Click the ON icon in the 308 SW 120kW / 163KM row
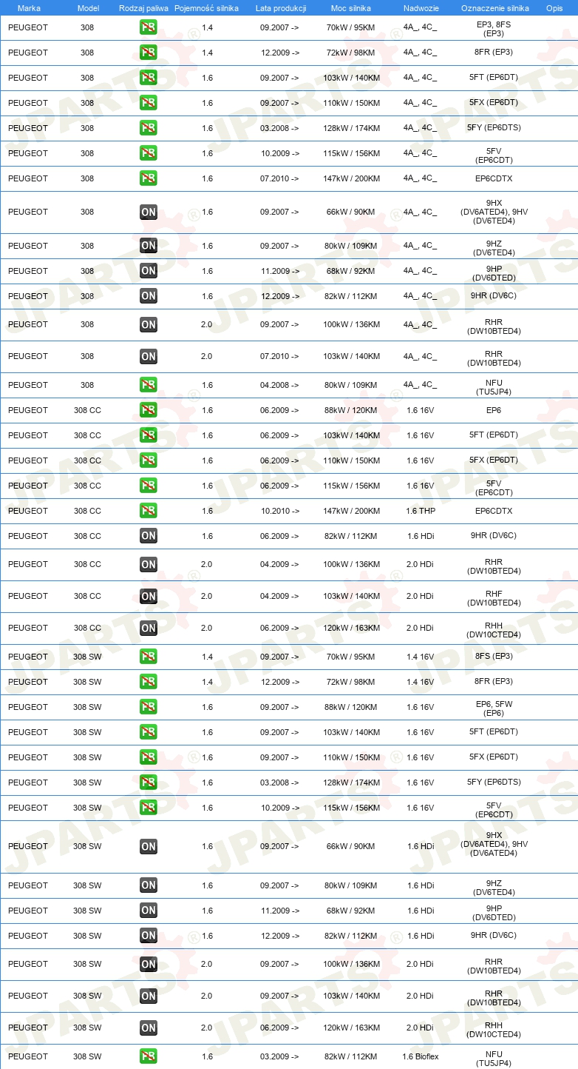 click(x=149, y=1028)
